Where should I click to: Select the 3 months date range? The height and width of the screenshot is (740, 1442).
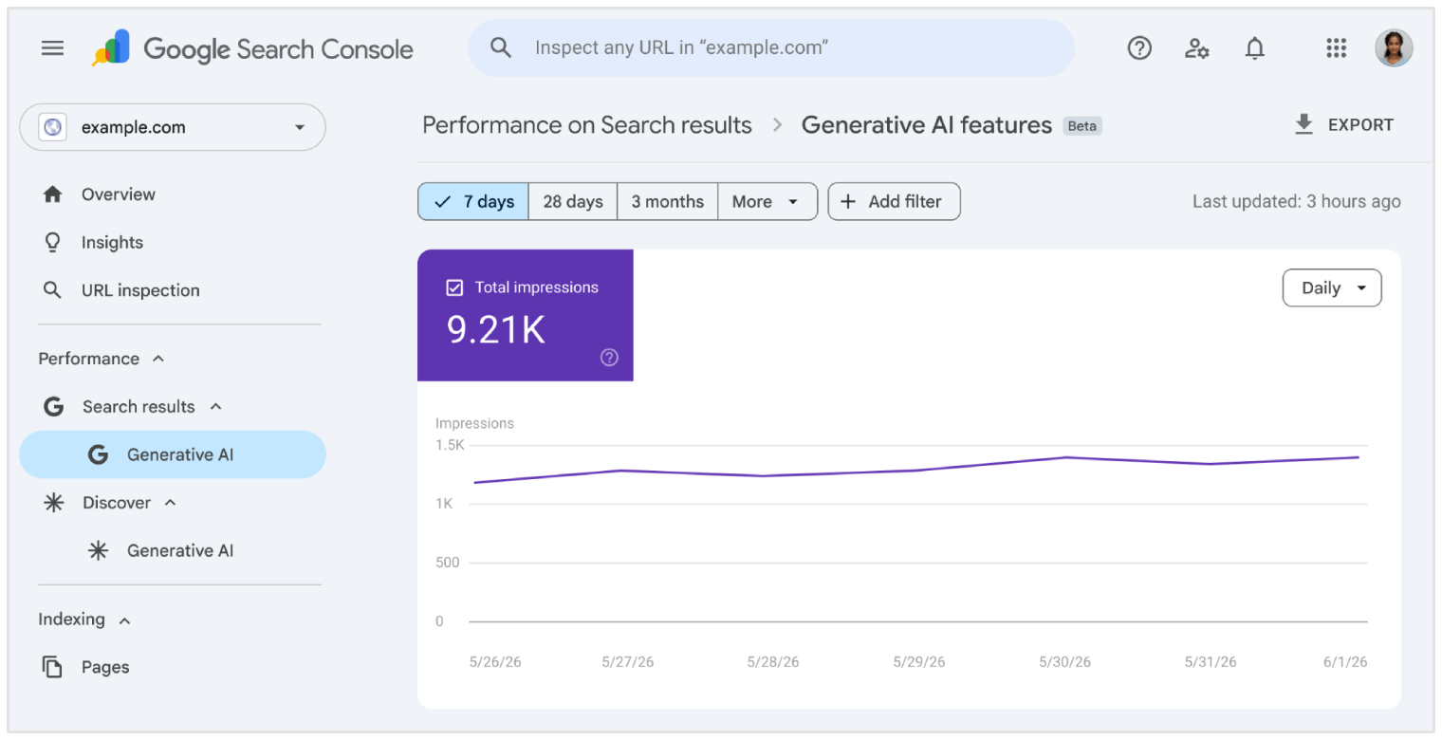pos(668,202)
